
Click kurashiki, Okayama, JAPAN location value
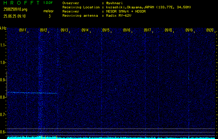(x=148, y=7)
